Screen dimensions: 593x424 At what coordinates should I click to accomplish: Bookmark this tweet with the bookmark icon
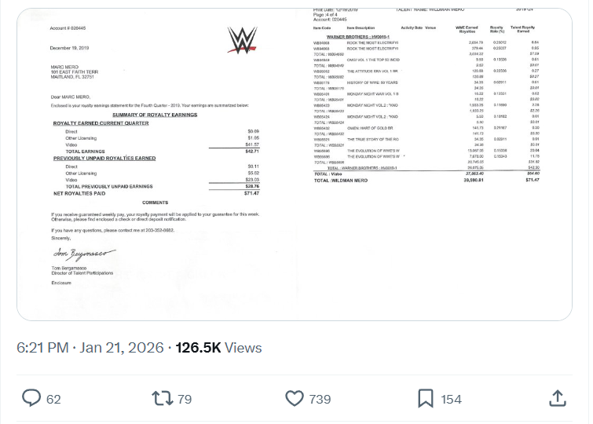click(x=425, y=398)
